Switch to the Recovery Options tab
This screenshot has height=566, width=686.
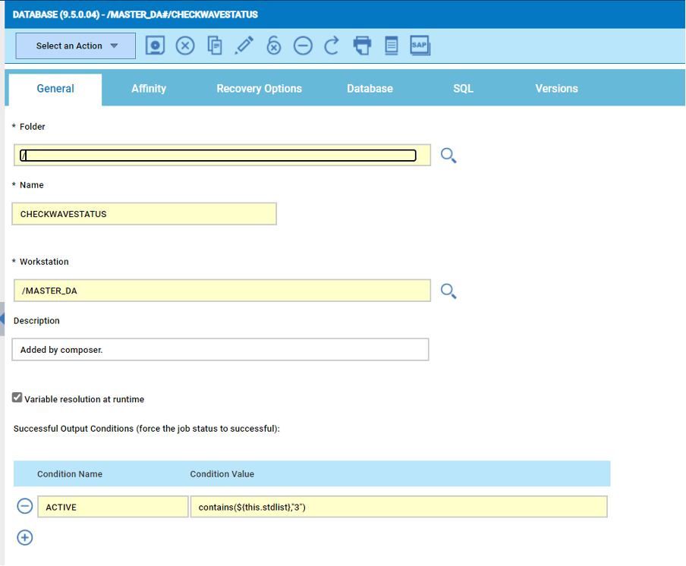pyautogui.click(x=259, y=89)
